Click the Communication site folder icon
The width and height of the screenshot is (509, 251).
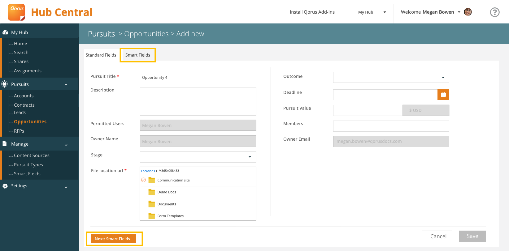click(152, 180)
